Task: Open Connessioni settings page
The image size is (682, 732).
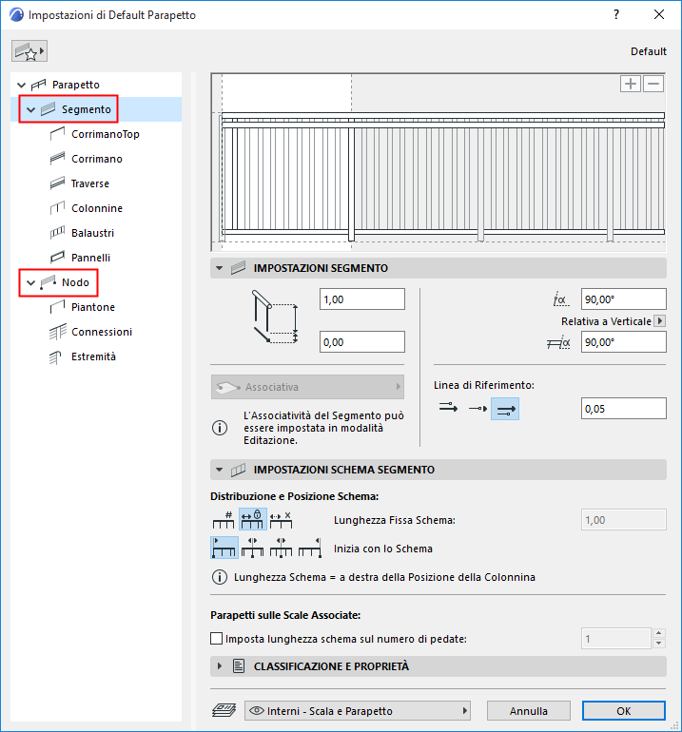Action: tap(102, 333)
